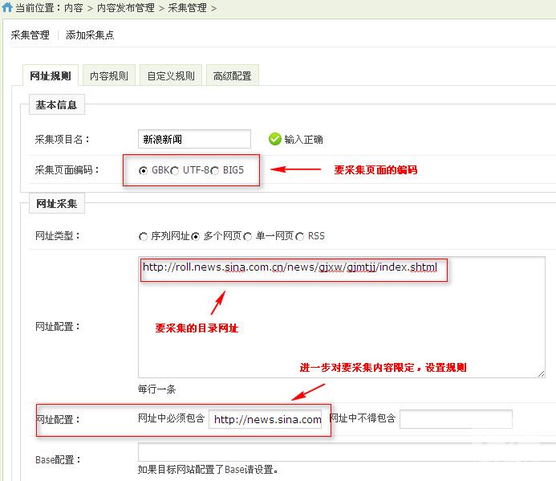Go to the 高级配置 tab
The image size is (556, 481).
232,76
